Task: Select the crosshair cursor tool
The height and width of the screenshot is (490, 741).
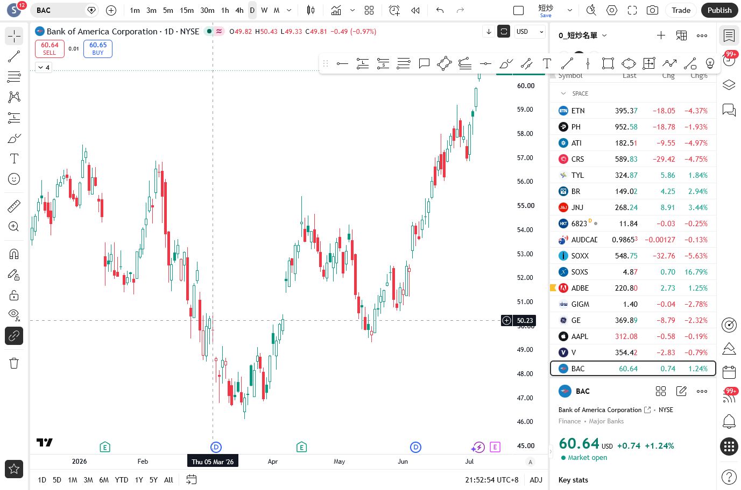Action: [x=14, y=36]
